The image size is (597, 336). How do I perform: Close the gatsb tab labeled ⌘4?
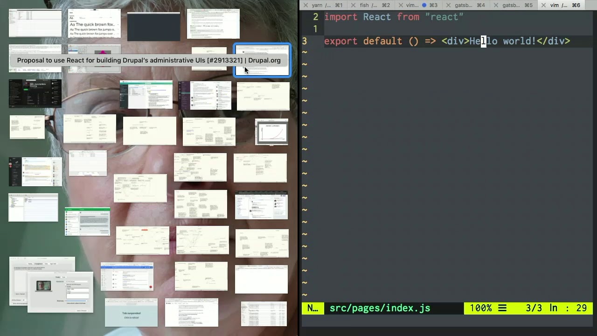pyautogui.click(x=449, y=5)
